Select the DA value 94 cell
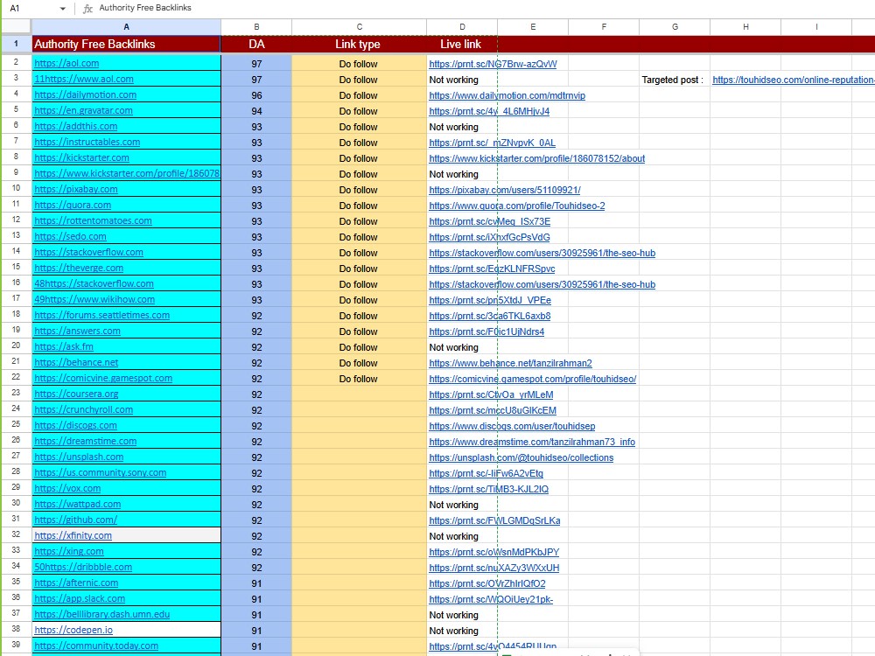Image resolution: width=875 pixels, height=656 pixels. point(256,111)
